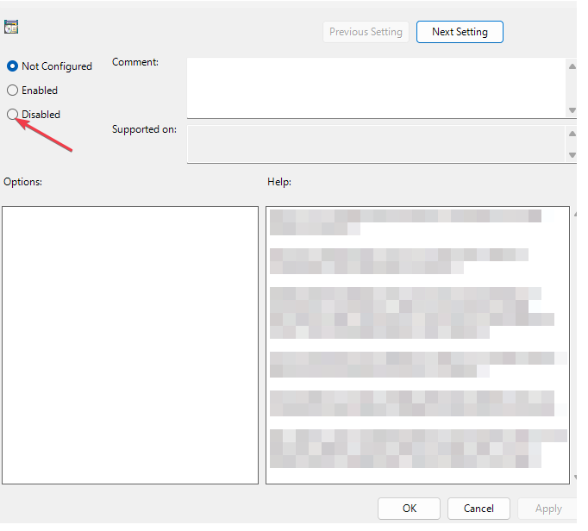Click the Supported on scroll-up arrow
The width and height of the screenshot is (588, 531).
pyautogui.click(x=572, y=134)
